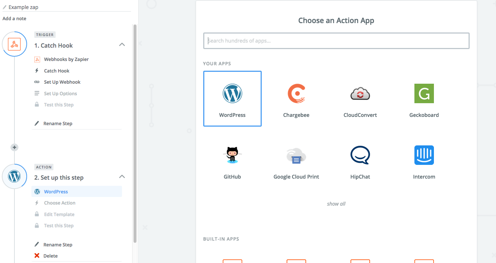Click show all apps link
Image resolution: width=496 pixels, height=263 pixels.
(336, 204)
